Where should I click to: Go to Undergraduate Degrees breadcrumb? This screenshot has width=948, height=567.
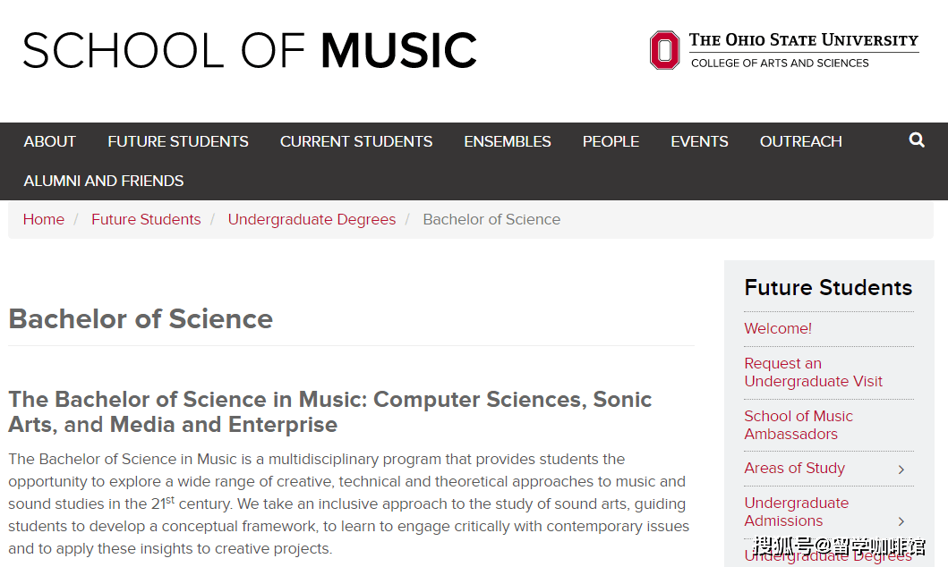pyautogui.click(x=312, y=219)
